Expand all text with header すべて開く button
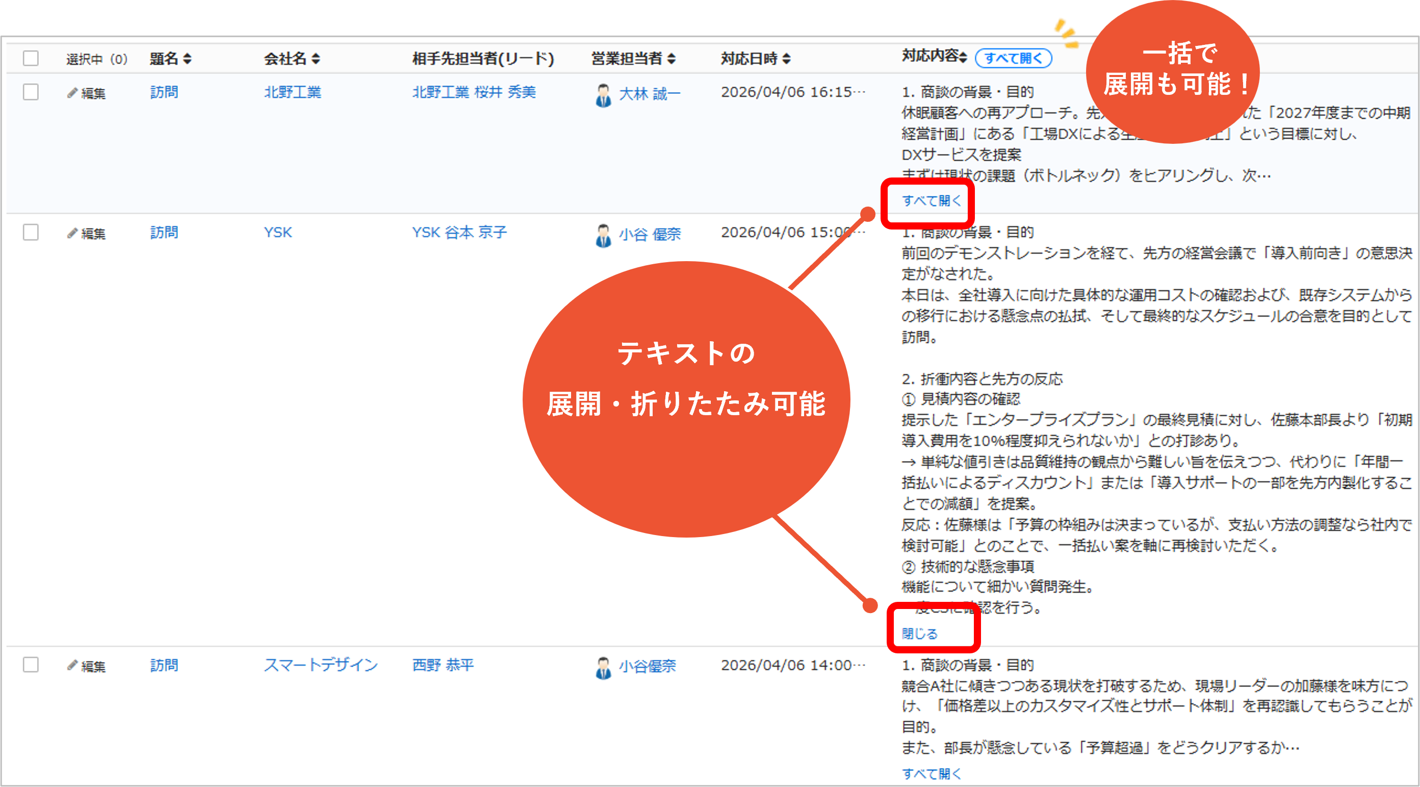Viewport: 1420px width, 787px height. (x=1013, y=59)
